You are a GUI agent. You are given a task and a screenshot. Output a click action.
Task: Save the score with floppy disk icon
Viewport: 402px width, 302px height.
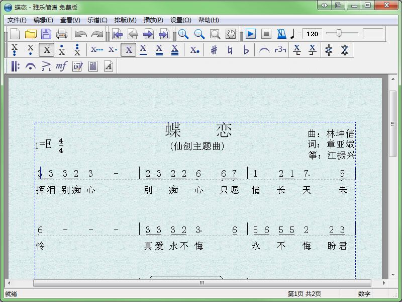(x=46, y=34)
